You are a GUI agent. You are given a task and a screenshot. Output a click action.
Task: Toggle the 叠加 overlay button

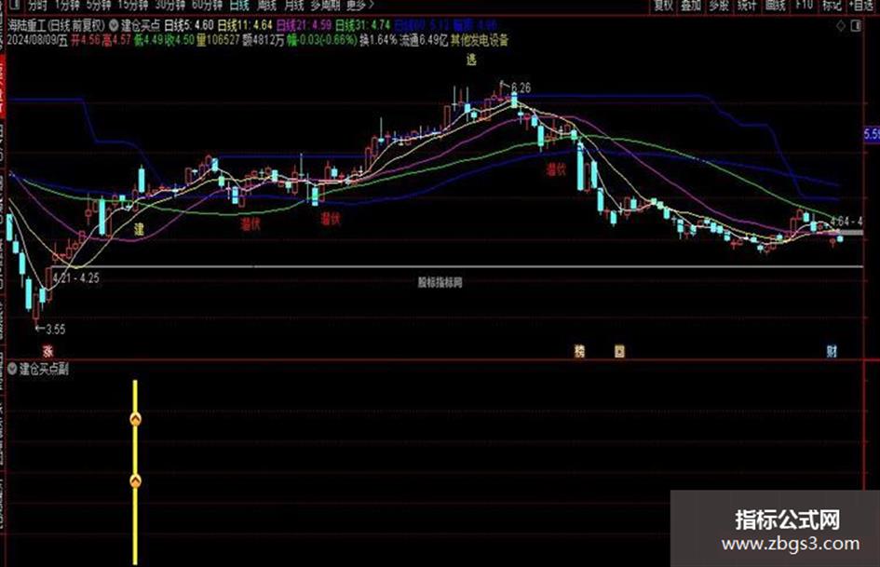[691, 5]
